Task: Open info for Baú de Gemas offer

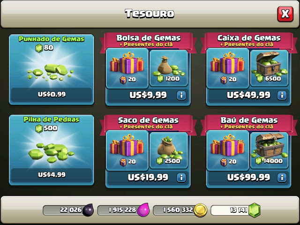Action: pyautogui.click(x=282, y=178)
